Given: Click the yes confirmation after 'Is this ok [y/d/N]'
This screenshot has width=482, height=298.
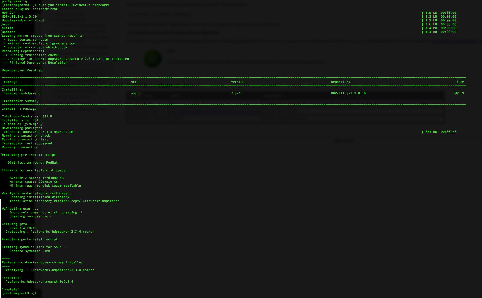Looking at the screenshot, I should click(x=41, y=124).
